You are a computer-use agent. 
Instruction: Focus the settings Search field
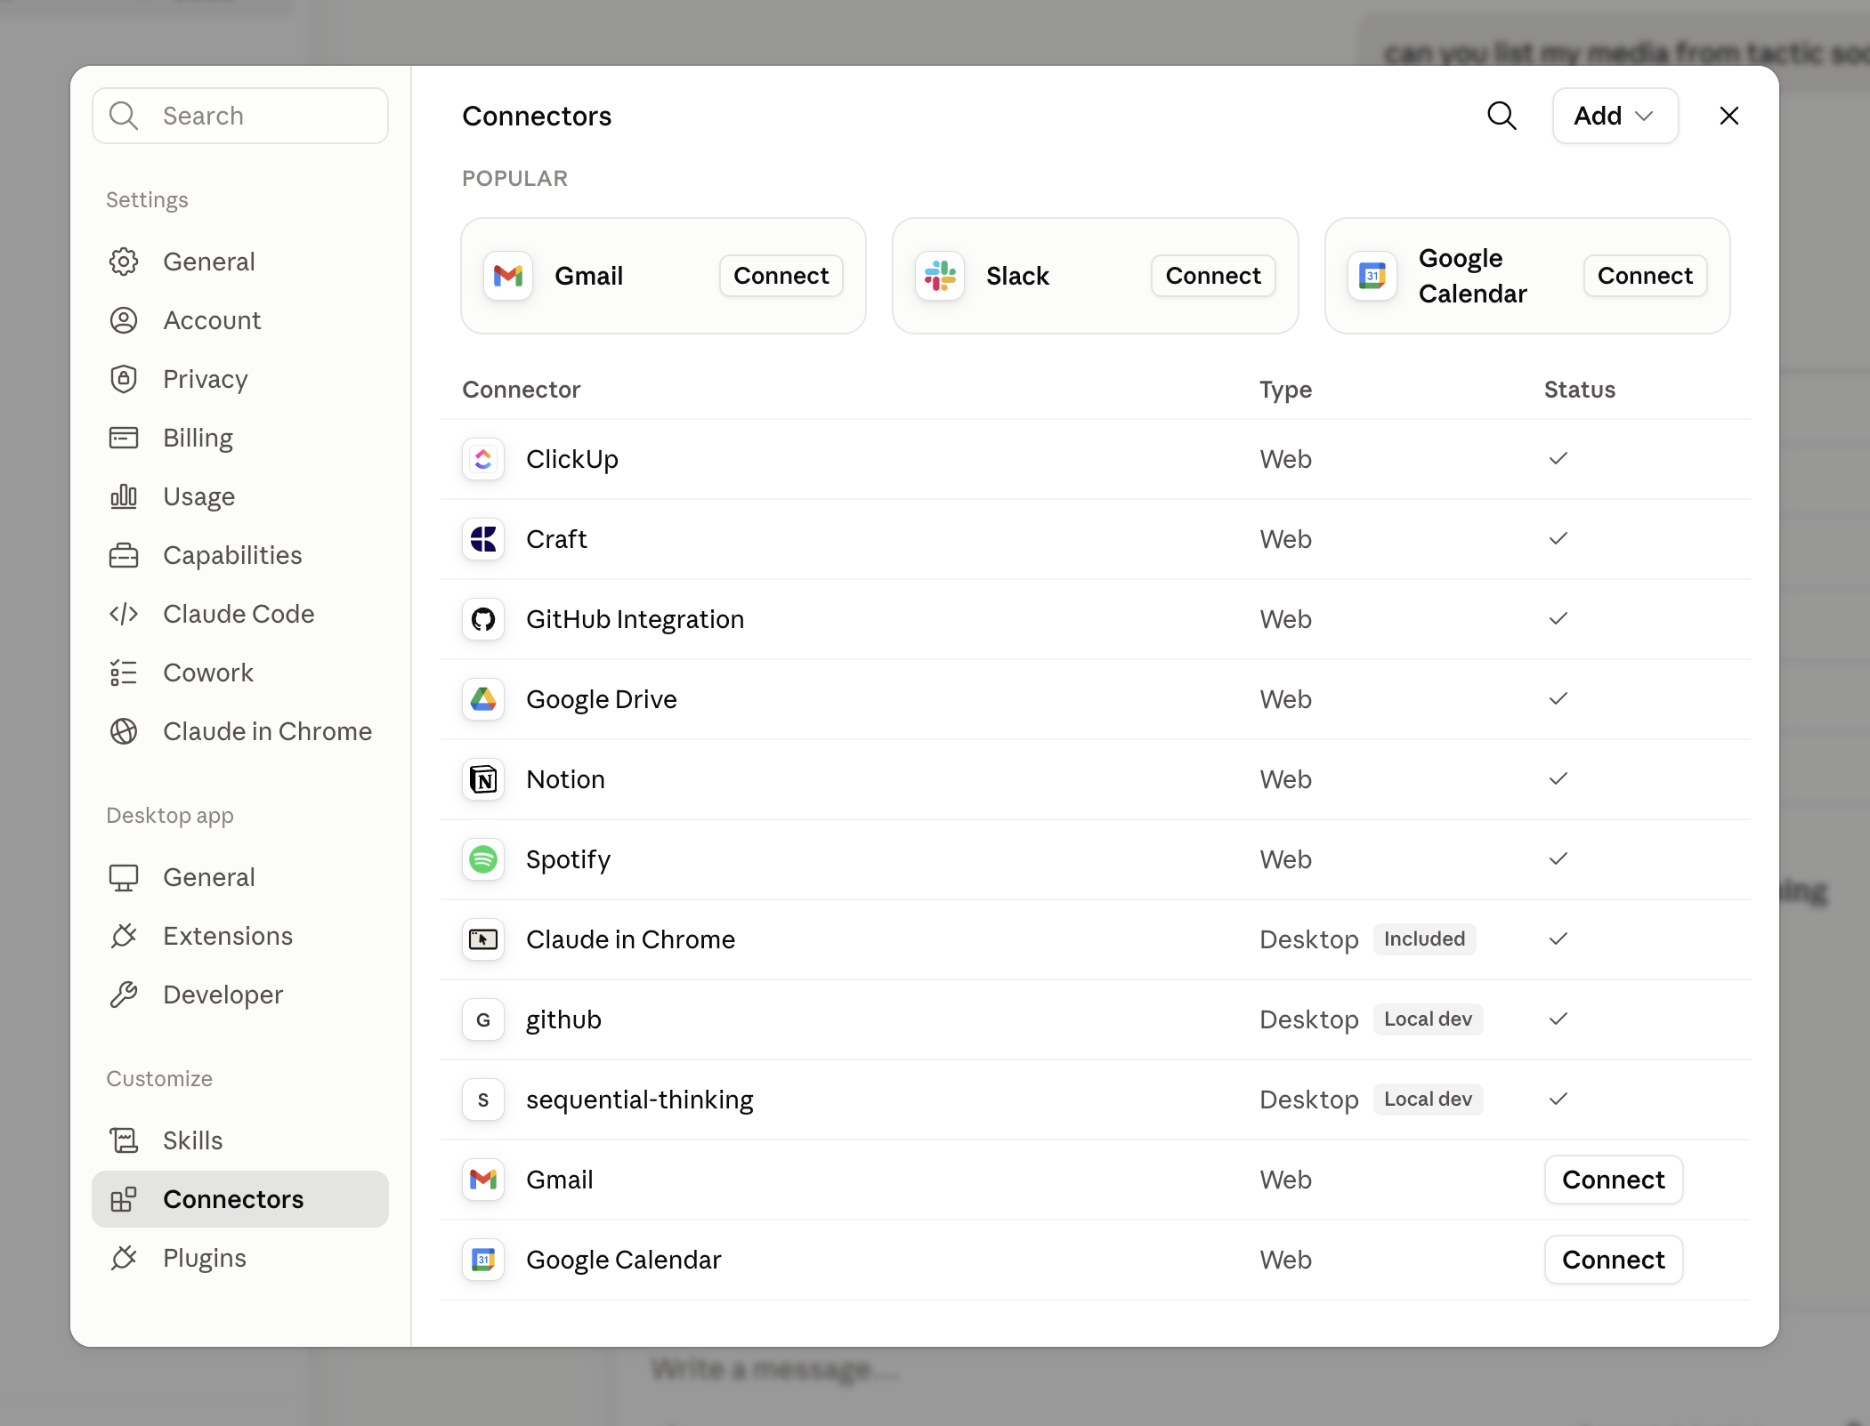[x=240, y=116]
